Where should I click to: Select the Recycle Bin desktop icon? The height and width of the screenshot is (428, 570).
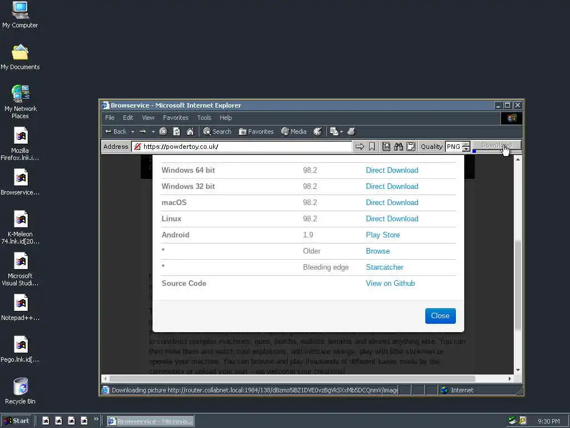[x=20, y=392]
